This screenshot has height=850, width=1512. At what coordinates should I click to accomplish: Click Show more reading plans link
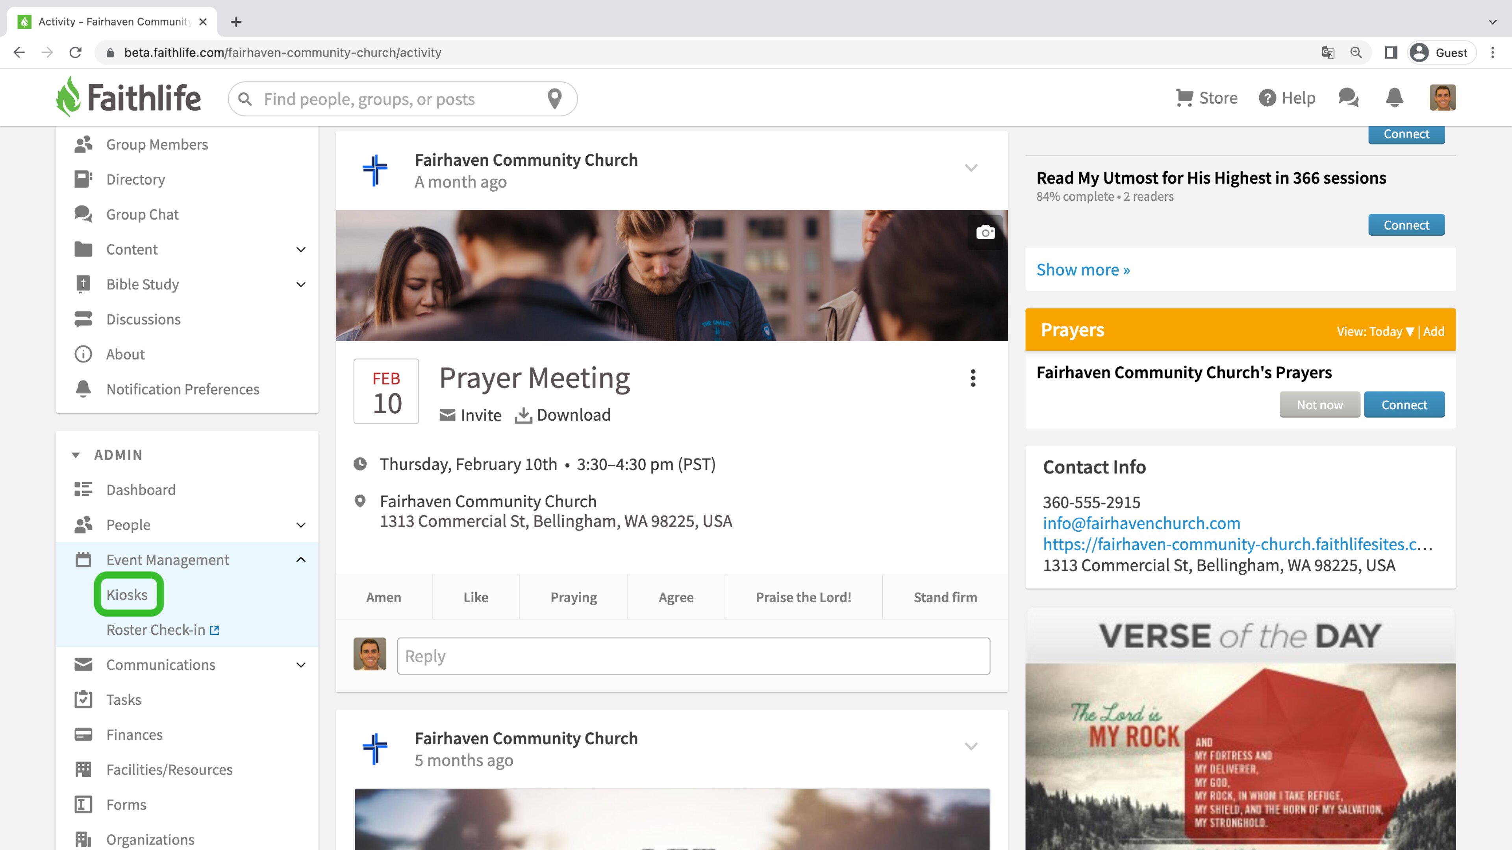pos(1083,269)
